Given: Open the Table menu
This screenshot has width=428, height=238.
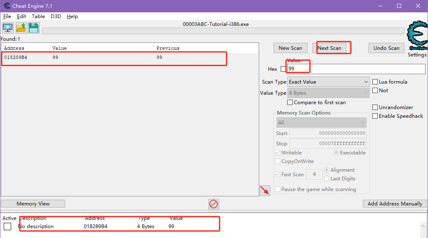Looking at the screenshot, I should pos(38,16).
